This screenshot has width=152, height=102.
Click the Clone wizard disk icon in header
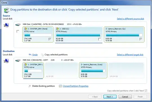(x=6, y=10)
